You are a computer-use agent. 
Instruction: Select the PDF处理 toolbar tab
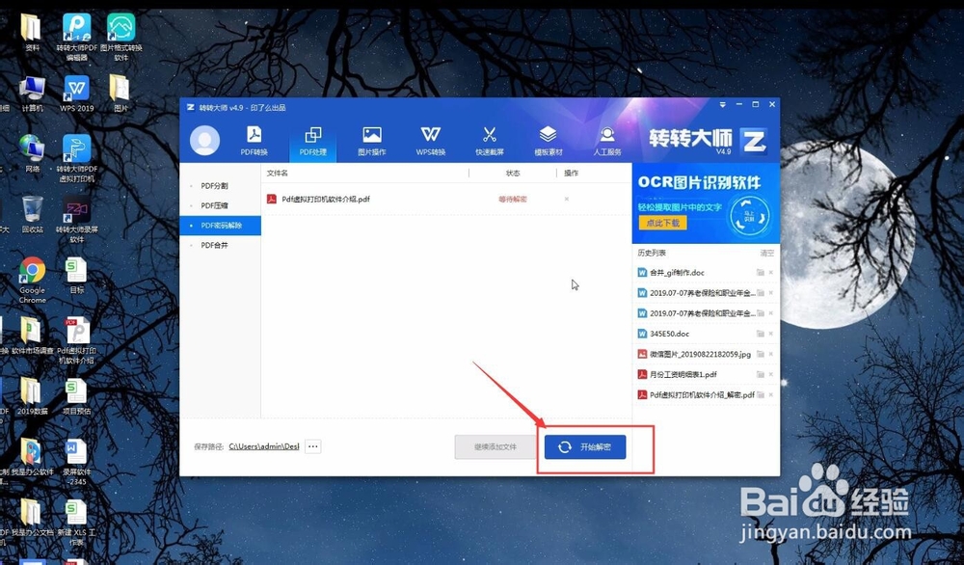[x=313, y=140]
